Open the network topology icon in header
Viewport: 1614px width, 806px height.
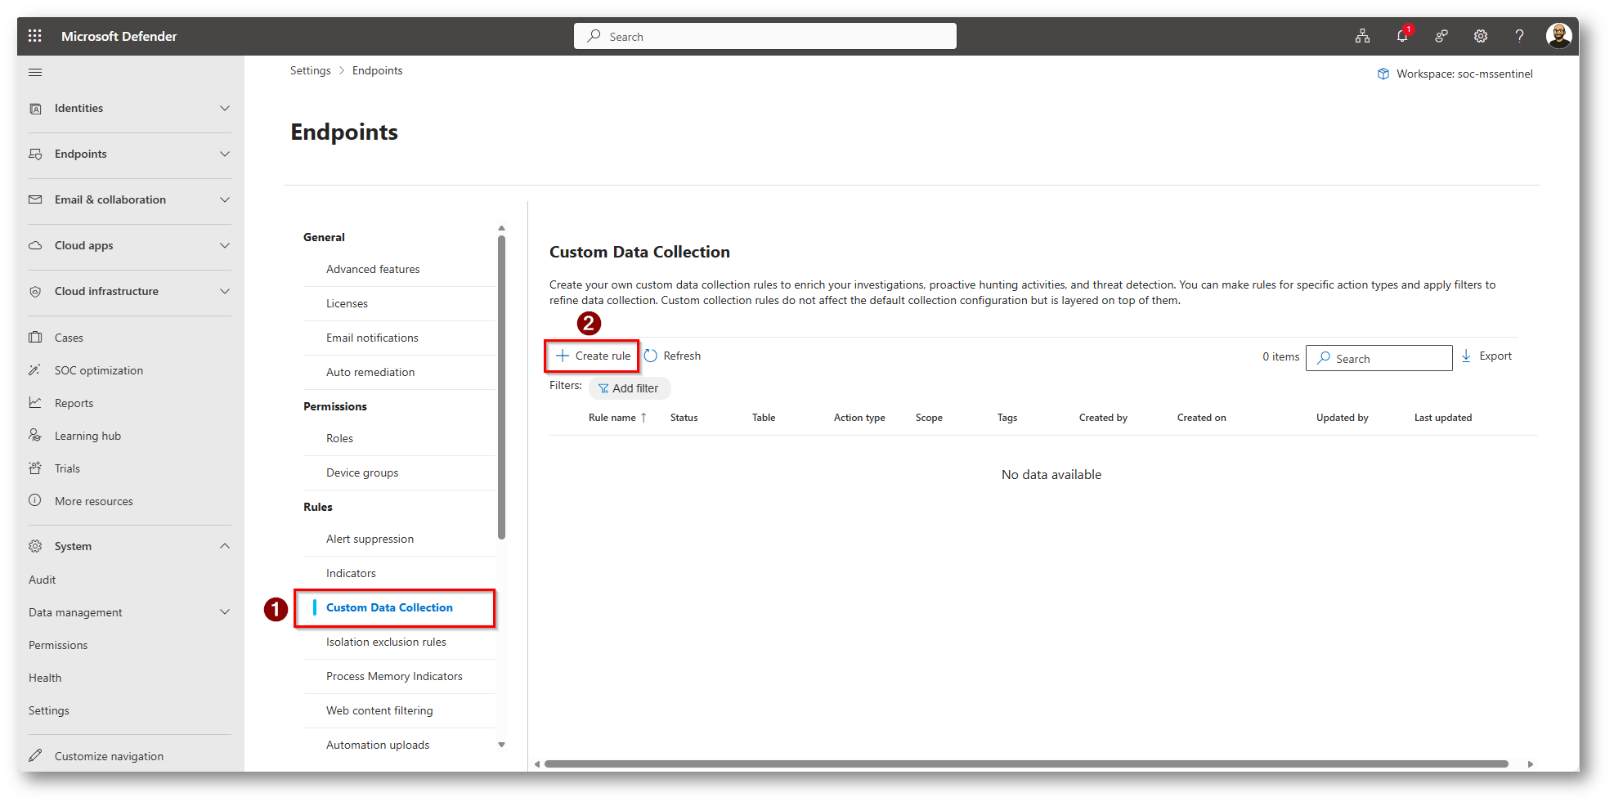(1362, 36)
